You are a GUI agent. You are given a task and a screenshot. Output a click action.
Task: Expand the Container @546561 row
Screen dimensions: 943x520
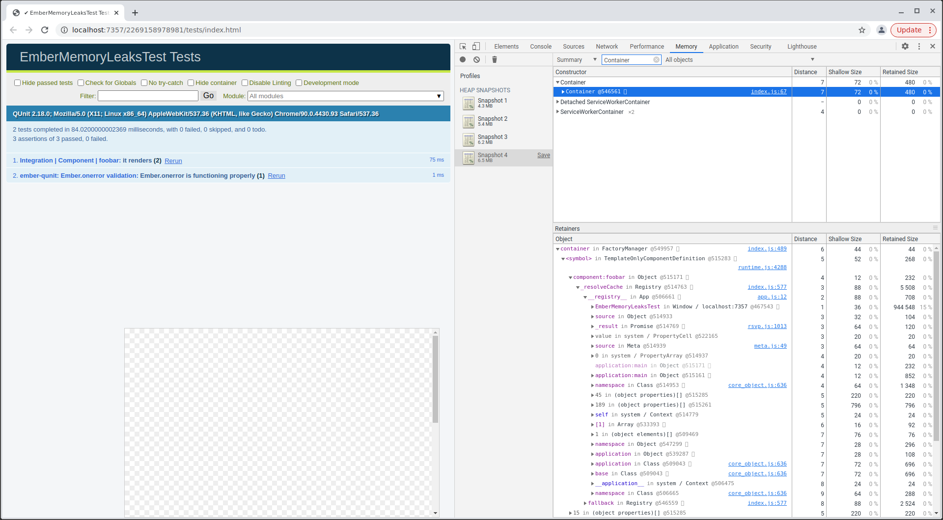563,92
